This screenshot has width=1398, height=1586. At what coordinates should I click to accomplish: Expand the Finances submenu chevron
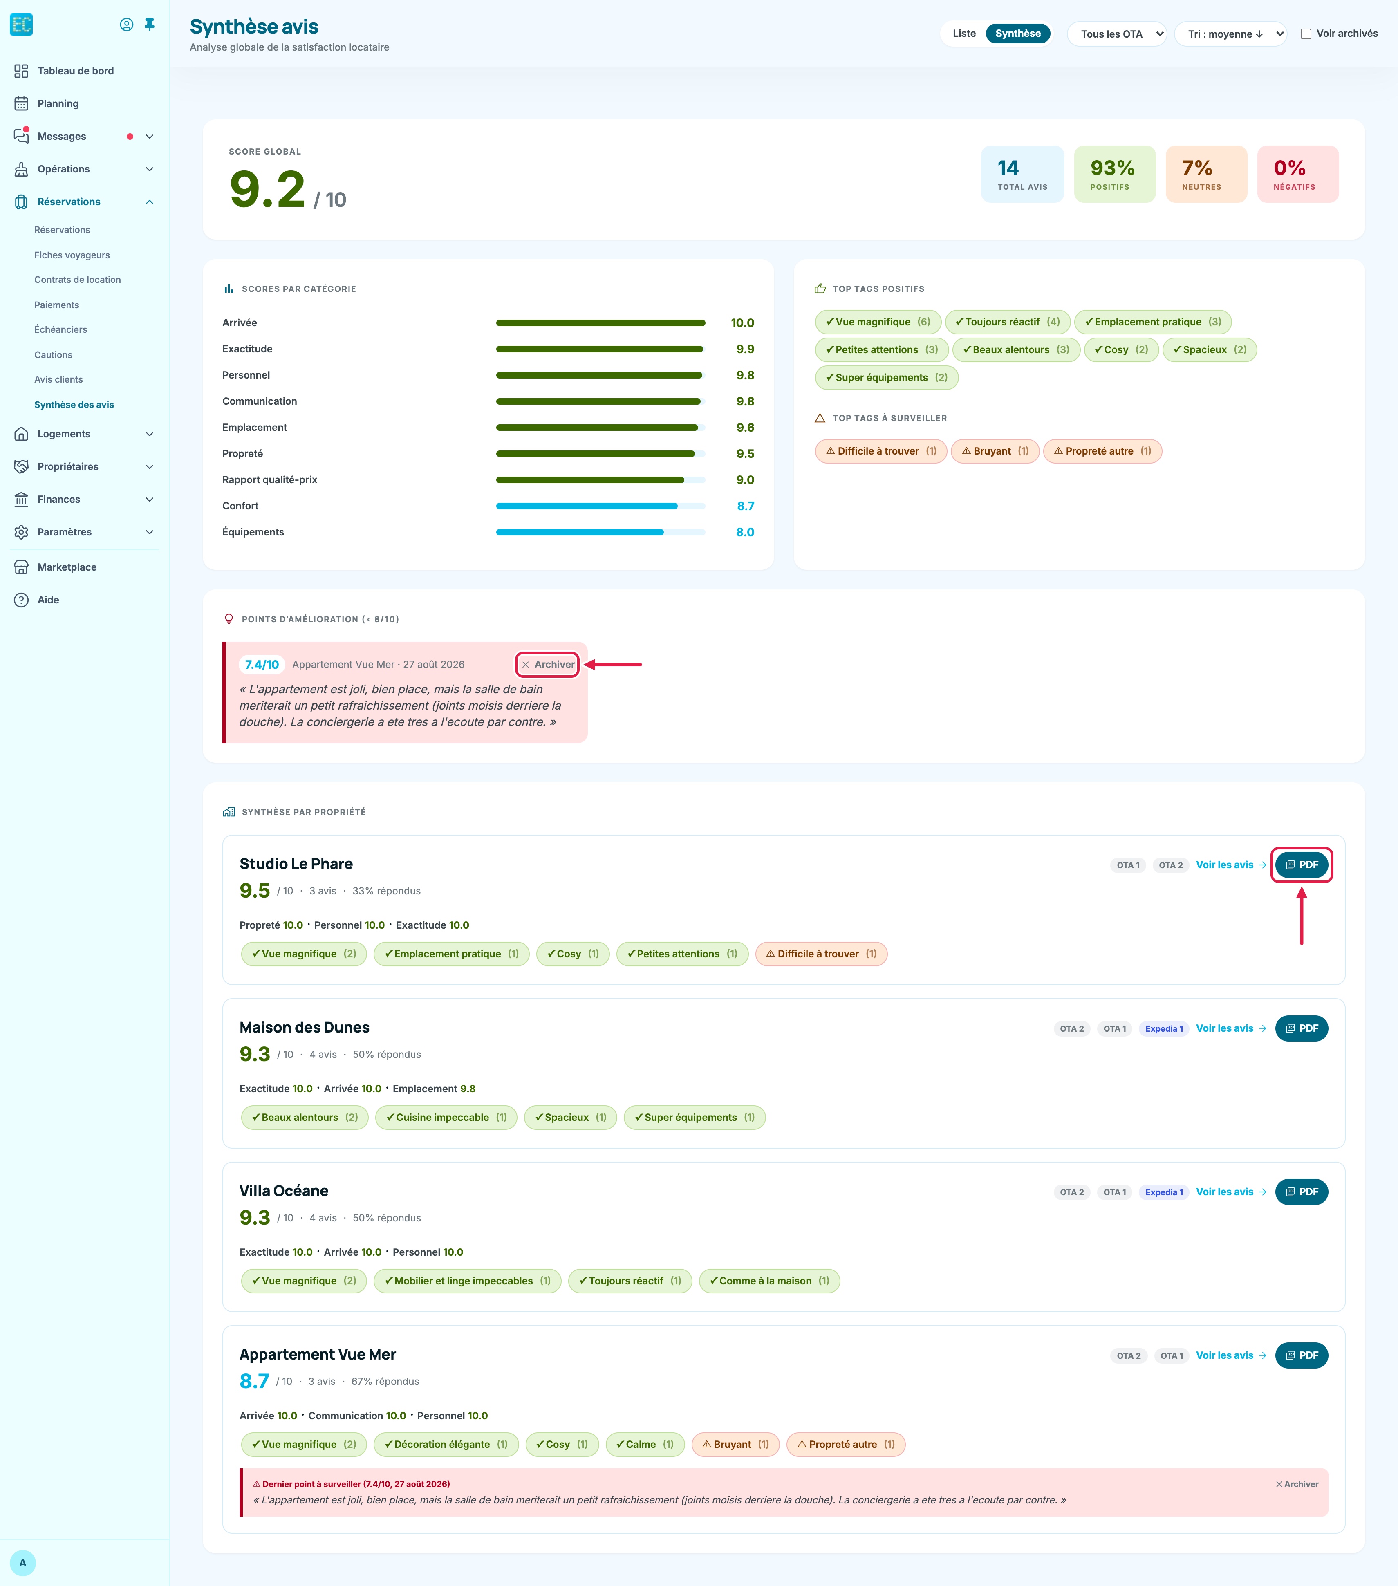pyautogui.click(x=150, y=499)
